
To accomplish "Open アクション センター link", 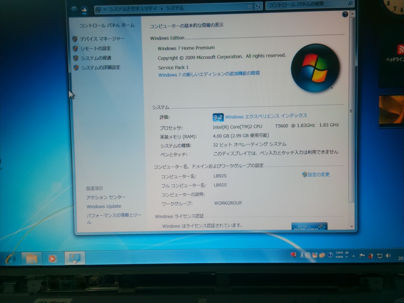I will click(x=106, y=197).
